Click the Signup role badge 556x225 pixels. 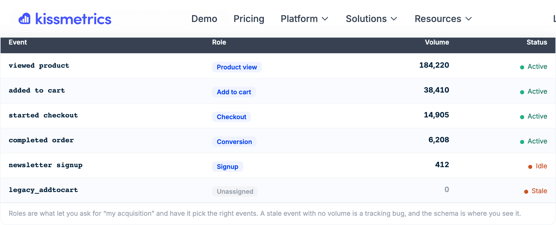[x=228, y=167]
